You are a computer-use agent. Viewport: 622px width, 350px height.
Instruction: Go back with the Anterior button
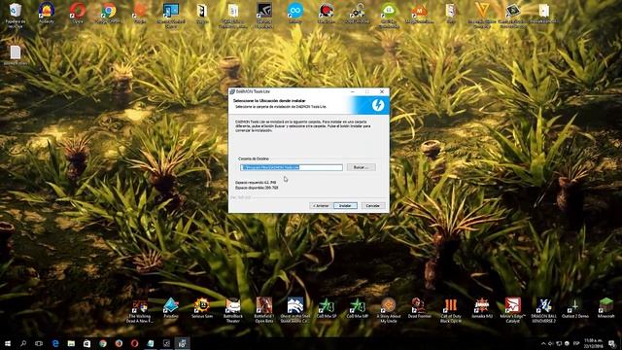[321, 205]
